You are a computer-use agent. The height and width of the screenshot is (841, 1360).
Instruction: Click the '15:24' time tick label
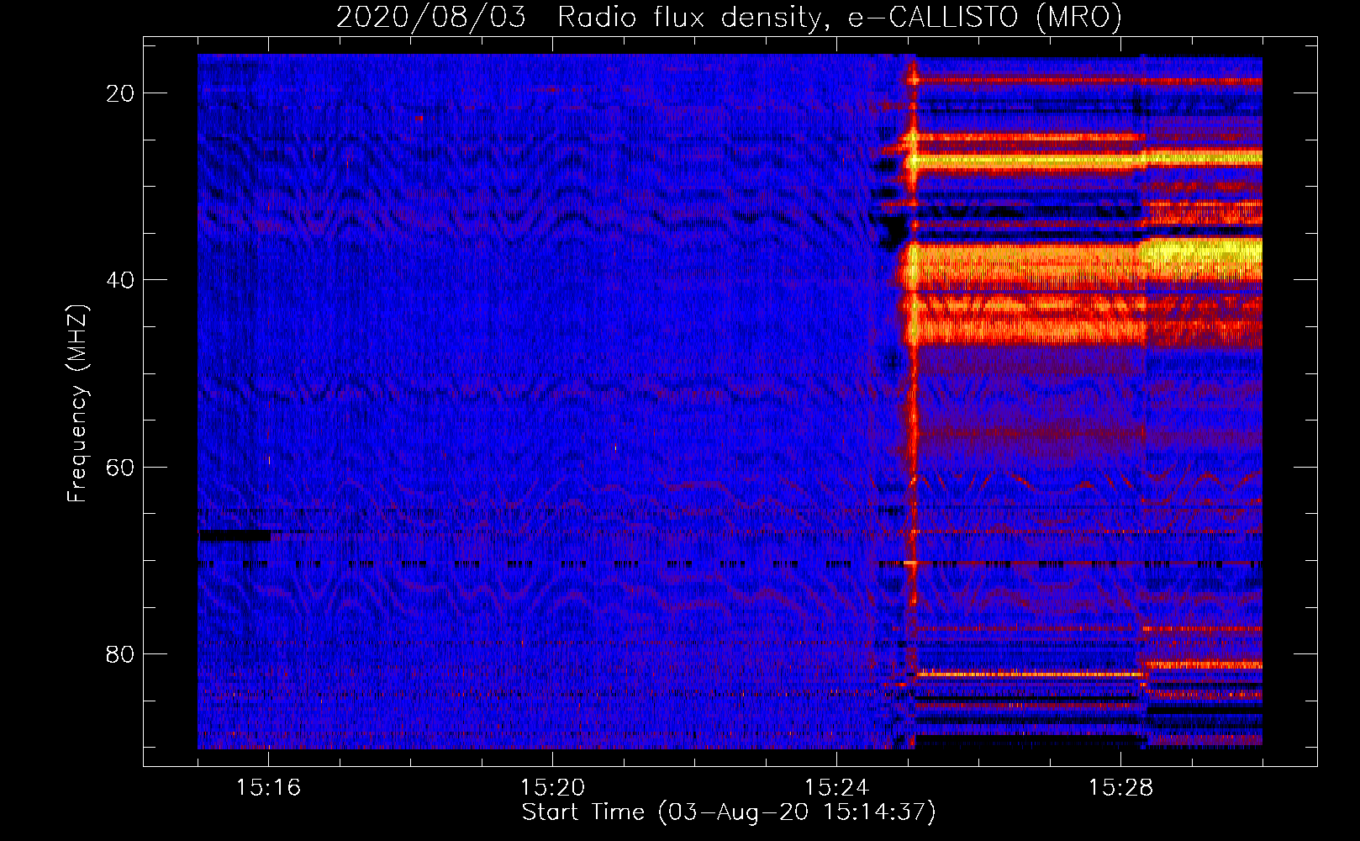[836, 787]
